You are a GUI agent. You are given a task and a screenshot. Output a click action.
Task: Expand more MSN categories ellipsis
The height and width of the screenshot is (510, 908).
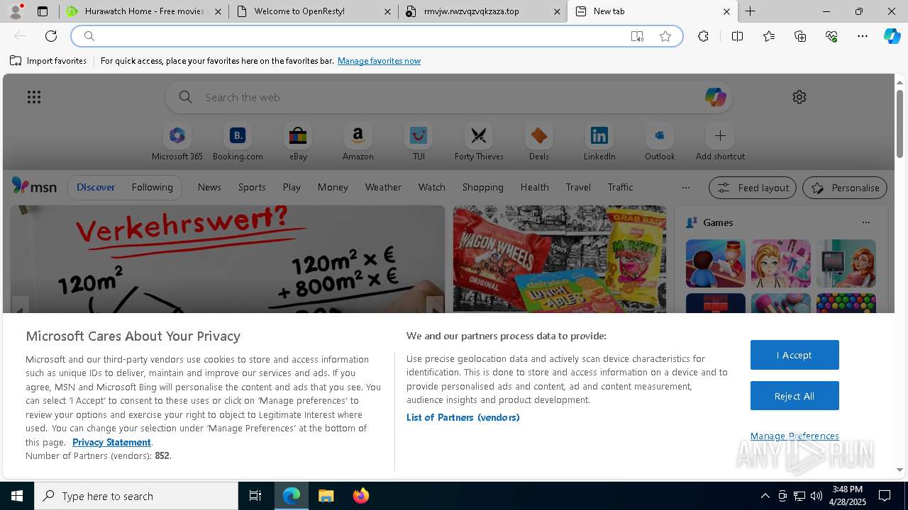685,188
